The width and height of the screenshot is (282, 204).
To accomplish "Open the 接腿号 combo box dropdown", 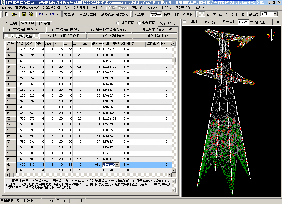I will [275, 14].
